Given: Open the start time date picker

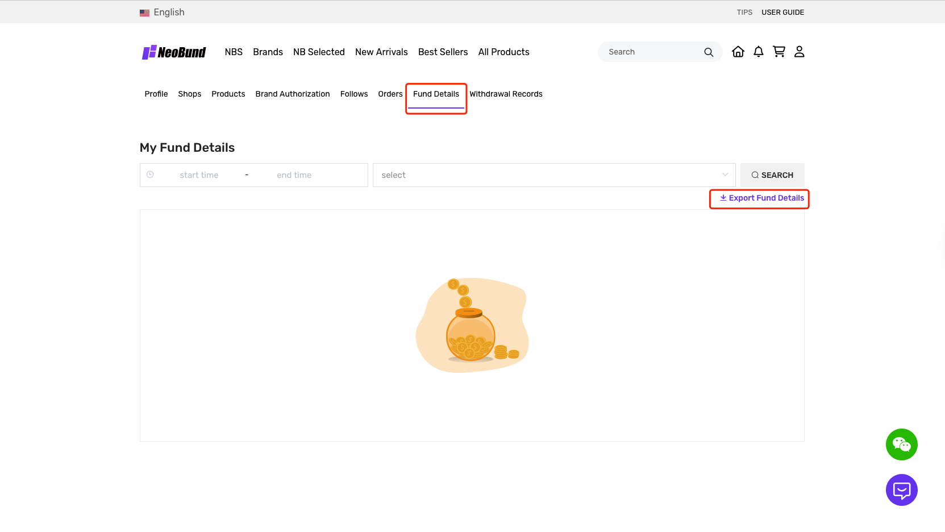Looking at the screenshot, I should coord(199,175).
